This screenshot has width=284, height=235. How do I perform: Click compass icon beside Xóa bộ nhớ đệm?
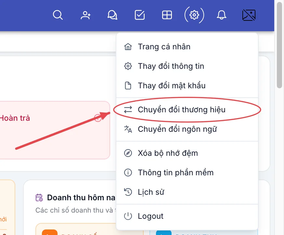(128, 153)
